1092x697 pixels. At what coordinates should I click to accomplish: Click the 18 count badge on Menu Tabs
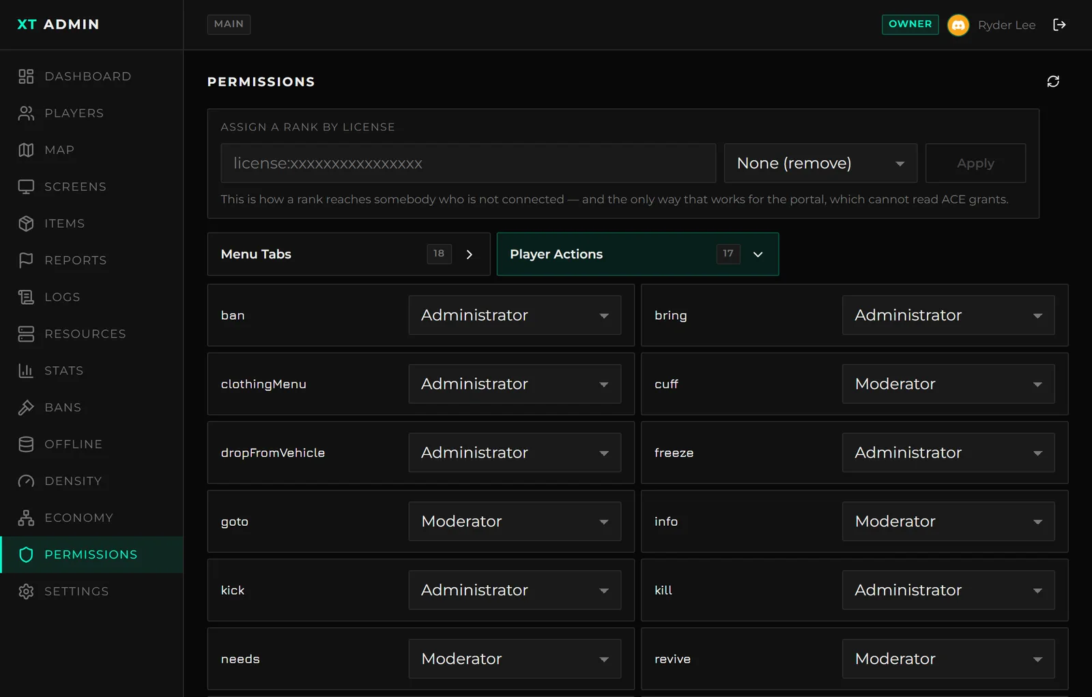[439, 254]
